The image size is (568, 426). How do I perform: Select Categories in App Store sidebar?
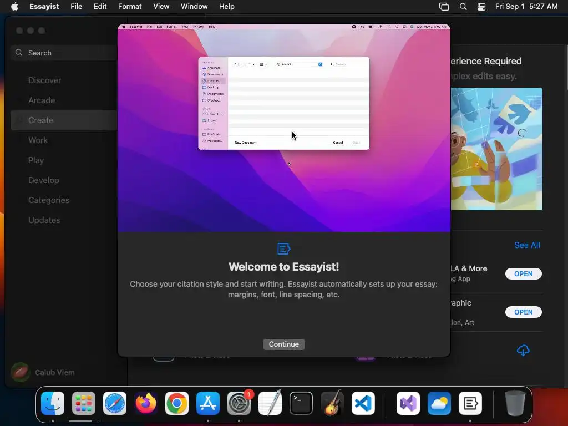(x=49, y=200)
